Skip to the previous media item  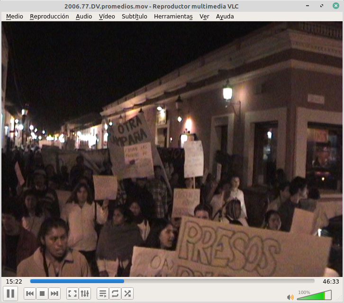[x=30, y=294]
